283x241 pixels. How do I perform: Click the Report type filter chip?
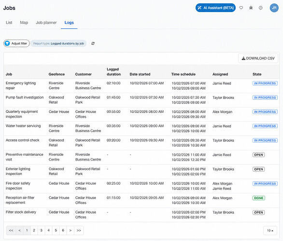pyautogui.click(x=58, y=43)
